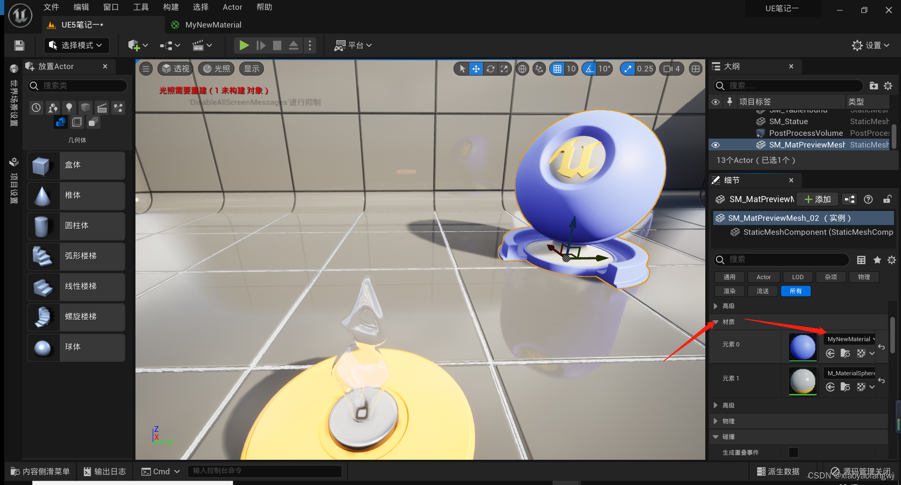Open the add content quick menu
This screenshot has height=485, width=901.
click(138, 45)
